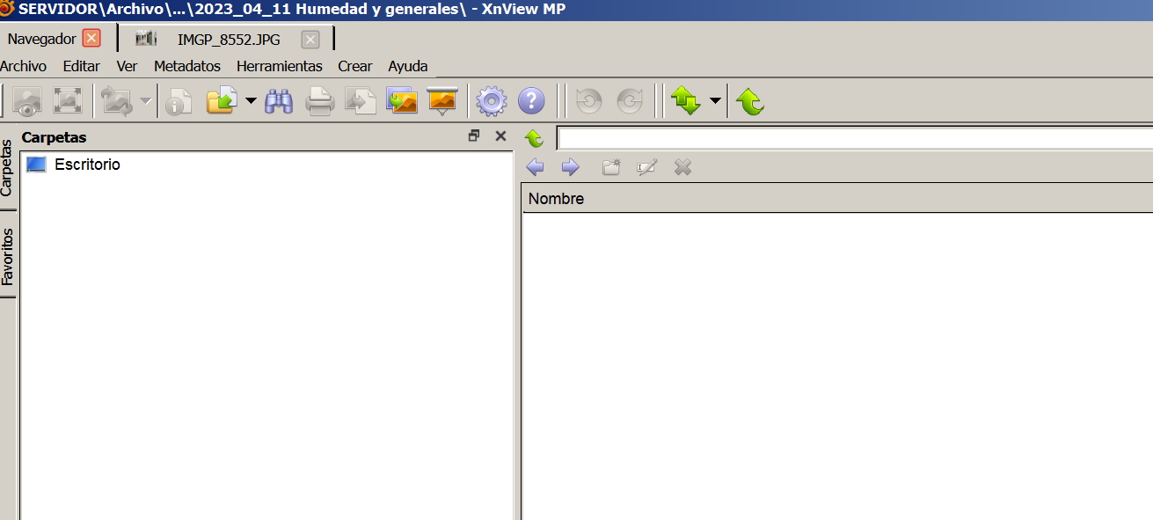Click the green parent folder arrow beside address bar
Screen dimensions: 1153x520
coord(534,138)
